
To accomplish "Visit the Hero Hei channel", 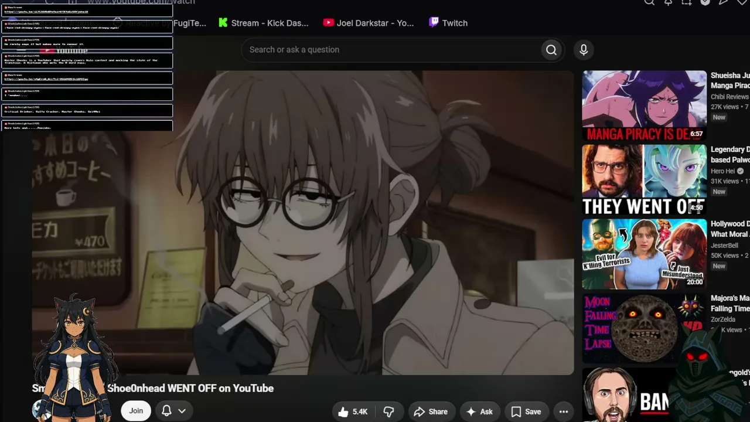I will 722,171.
